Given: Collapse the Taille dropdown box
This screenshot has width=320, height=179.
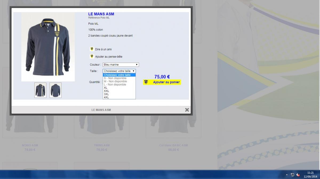Looking at the screenshot, I should pyautogui.click(x=119, y=71).
